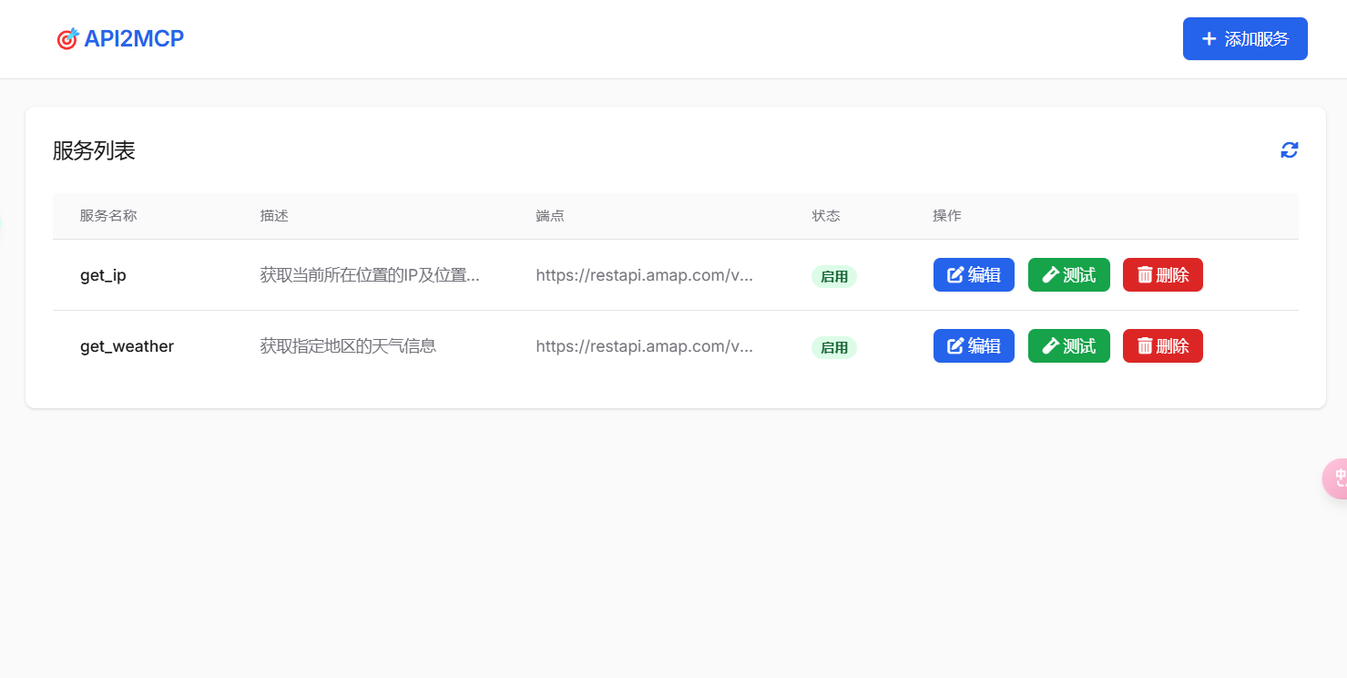Click the 状态 column header
Viewport: 1347px width, 678px height.
(x=825, y=216)
